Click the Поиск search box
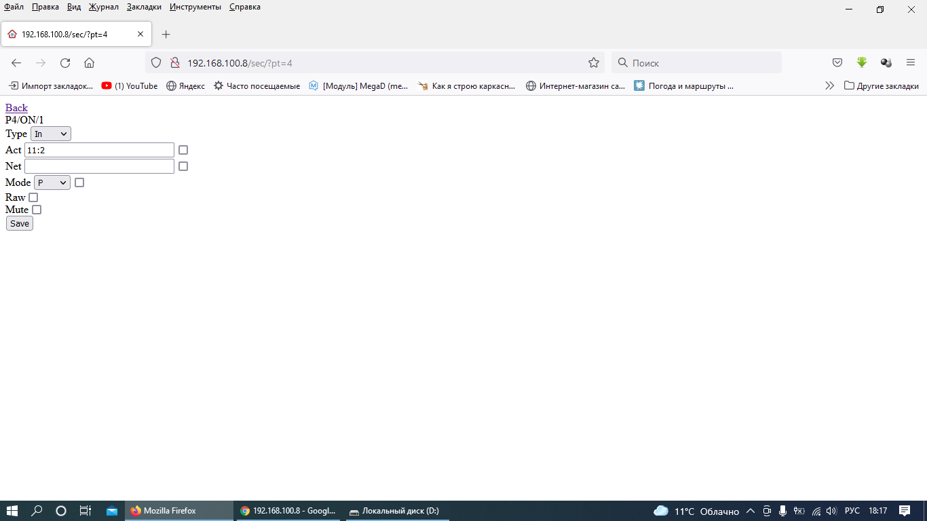This screenshot has width=927, height=521. [696, 63]
